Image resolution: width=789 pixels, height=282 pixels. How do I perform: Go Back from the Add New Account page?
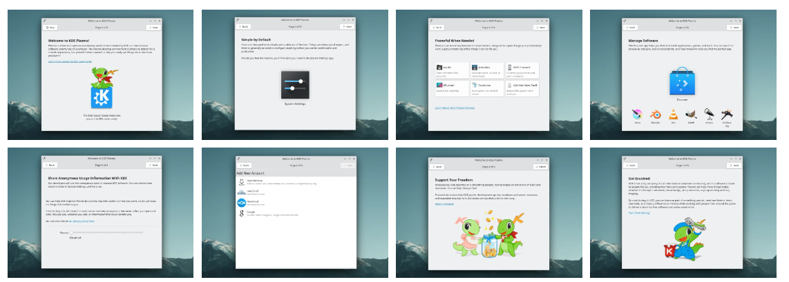244,165
